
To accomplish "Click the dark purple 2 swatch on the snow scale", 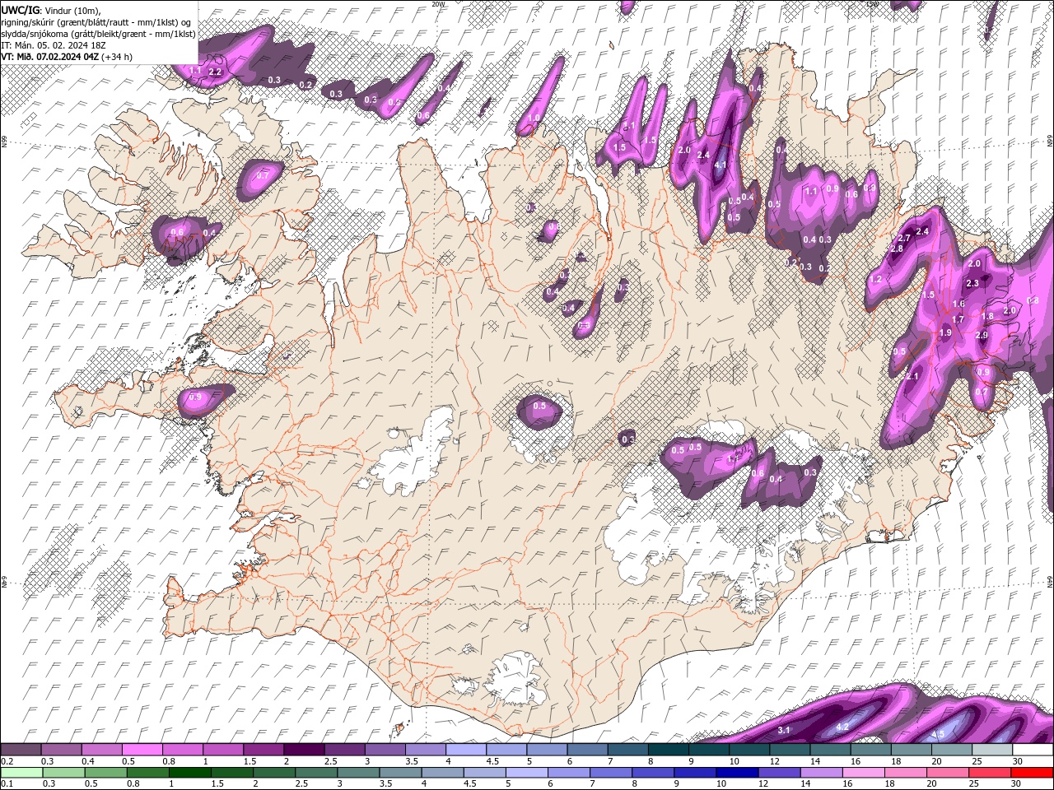I will coord(303,750).
